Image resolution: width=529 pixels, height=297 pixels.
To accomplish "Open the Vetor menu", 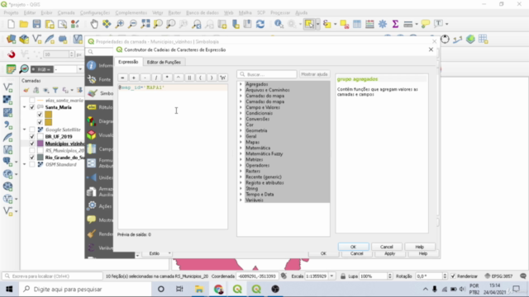I will coord(158,12).
